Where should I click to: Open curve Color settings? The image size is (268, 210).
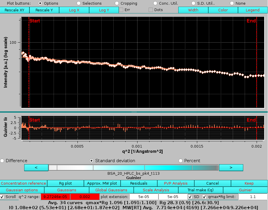(223, 10)
